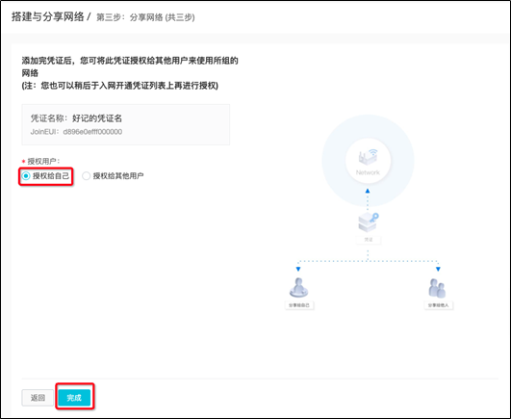Click the 分享给自己 label under user icon
Viewport: 511px width, 419px height.
299,305
